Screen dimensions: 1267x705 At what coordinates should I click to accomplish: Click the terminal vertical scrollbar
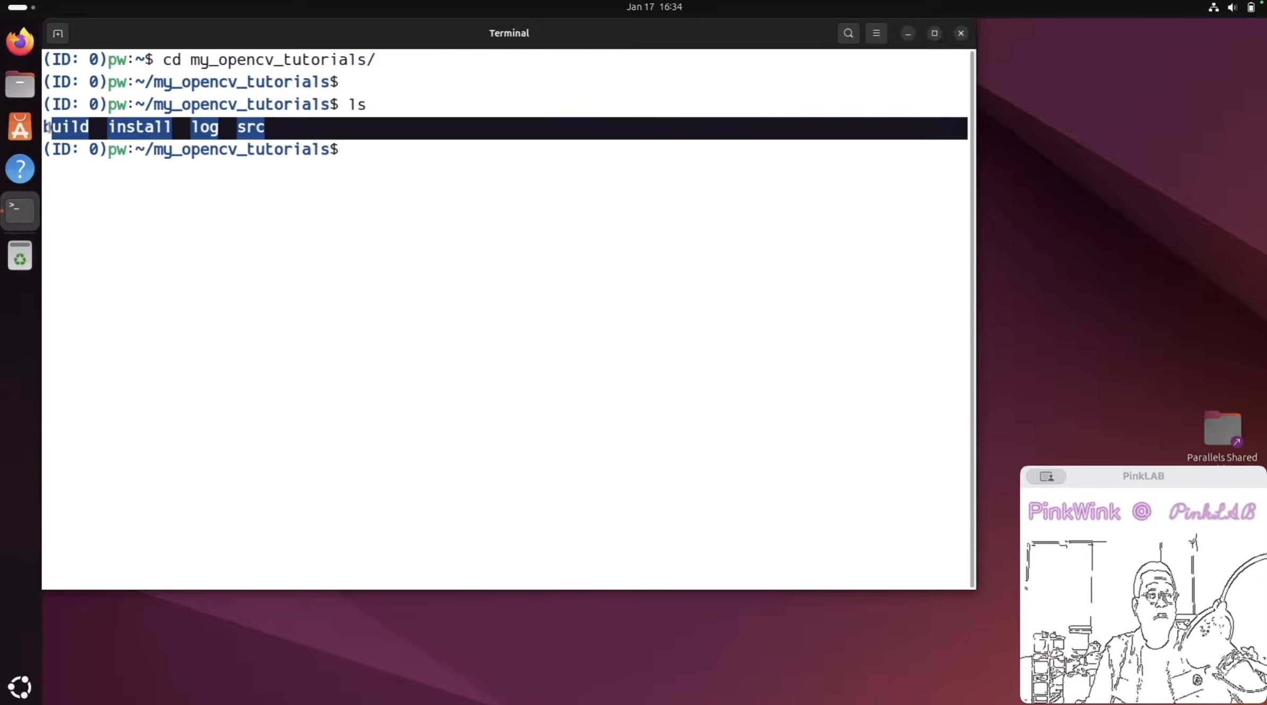[x=972, y=319]
